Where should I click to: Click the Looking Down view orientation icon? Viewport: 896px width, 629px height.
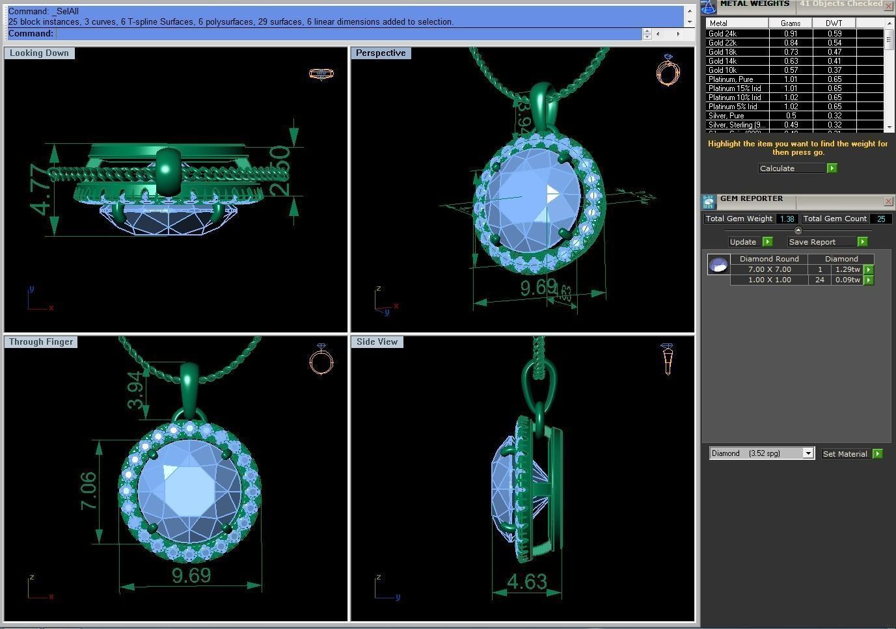(x=321, y=74)
